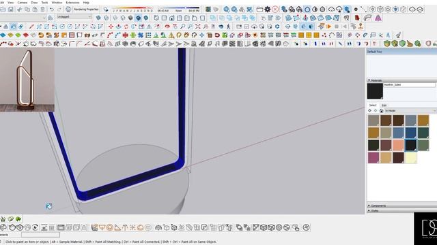
Task: Enable Hidden Line display style
Action: [123, 18]
